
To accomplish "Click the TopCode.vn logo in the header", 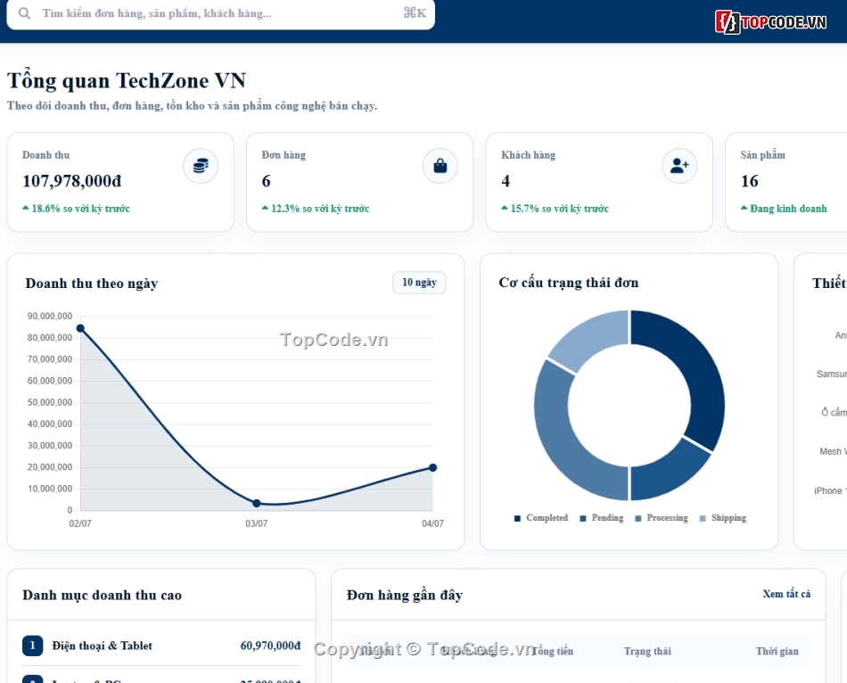I will coord(771,22).
